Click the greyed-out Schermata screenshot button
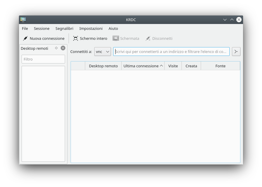This screenshot has height=187, width=262. click(126, 38)
